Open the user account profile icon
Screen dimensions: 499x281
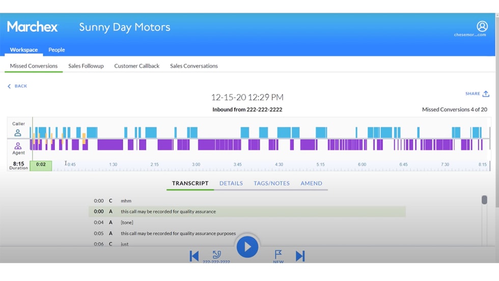[482, 26]
